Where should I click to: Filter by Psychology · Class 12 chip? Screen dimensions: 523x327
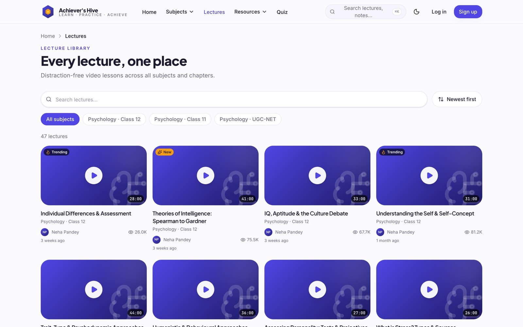pyautogui.click(x=114, y=119)
